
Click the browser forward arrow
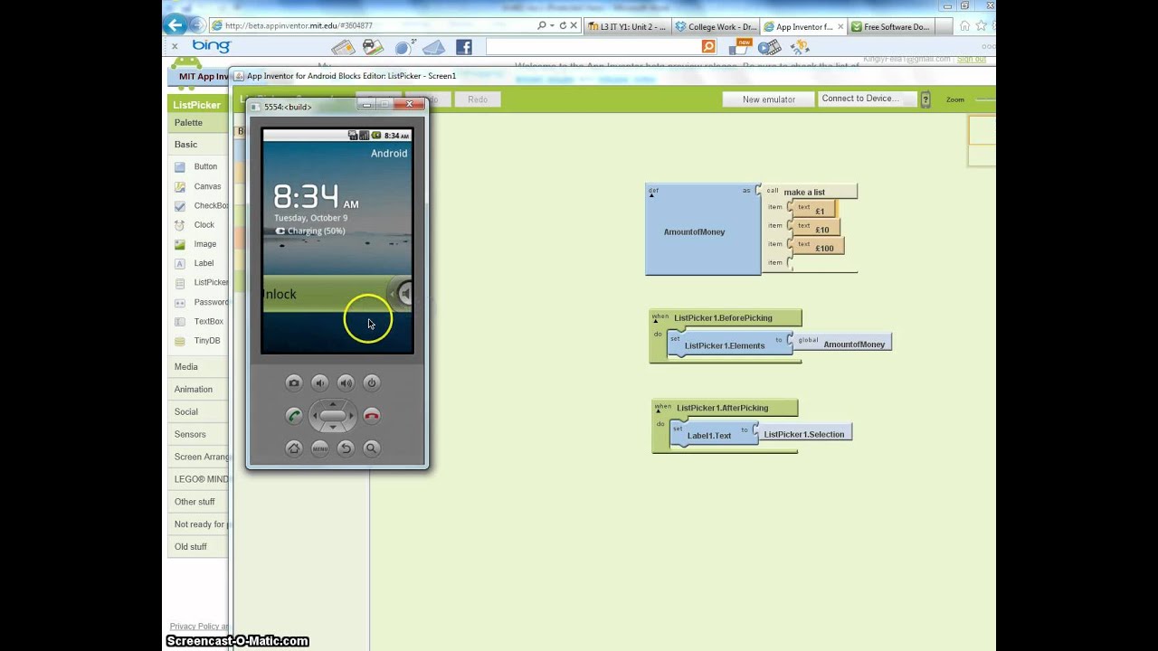tap(198, 26)
